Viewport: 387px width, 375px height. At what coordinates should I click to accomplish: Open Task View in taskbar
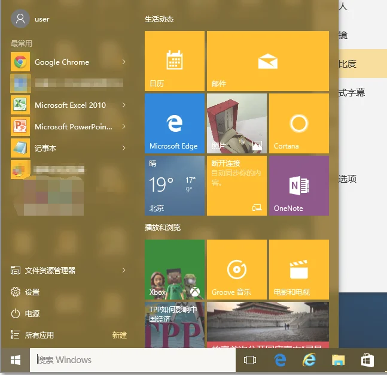250,360
